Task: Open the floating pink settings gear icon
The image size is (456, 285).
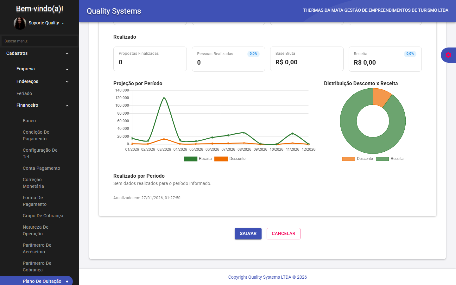Action: (x=448, y=55)
